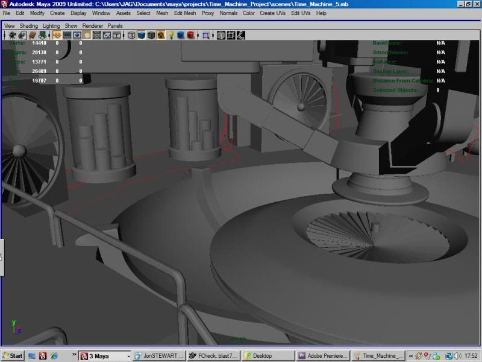Switch to Adobe Premiere taskbar window
Image resolution: width=482 pixels, height=362 pixels.
coord(323,356)
